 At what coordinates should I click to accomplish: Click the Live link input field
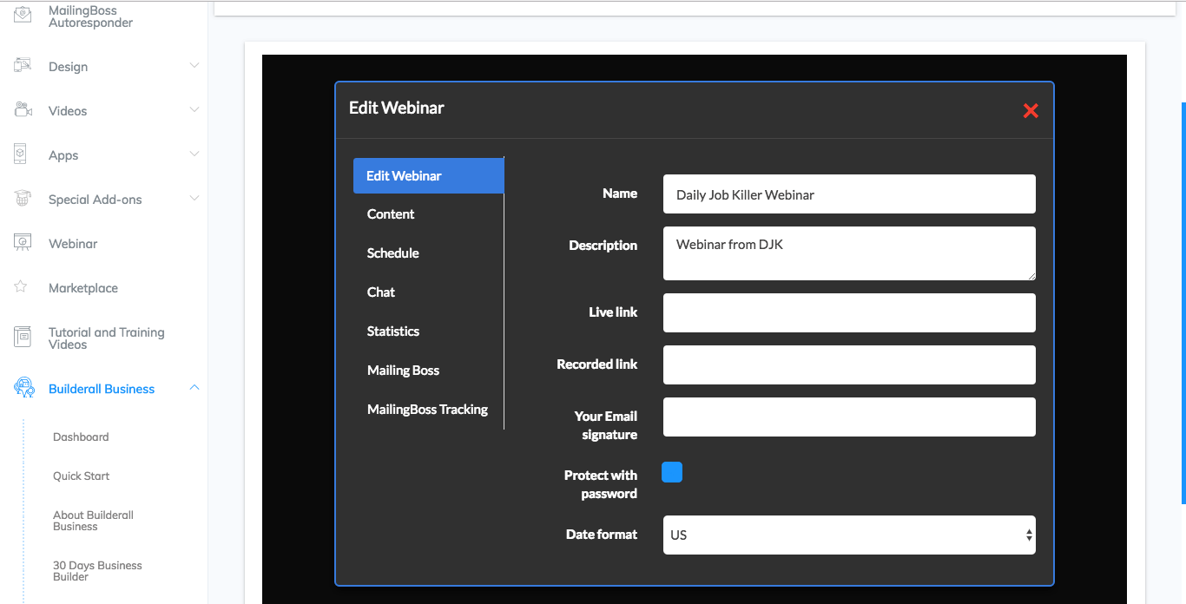(849, 312)
